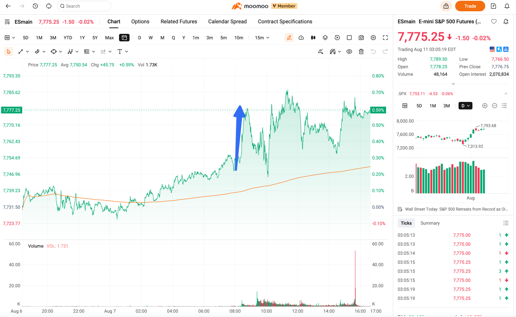
Task: Switch to the candlestick chart type icon
Action: pos(313,38)
